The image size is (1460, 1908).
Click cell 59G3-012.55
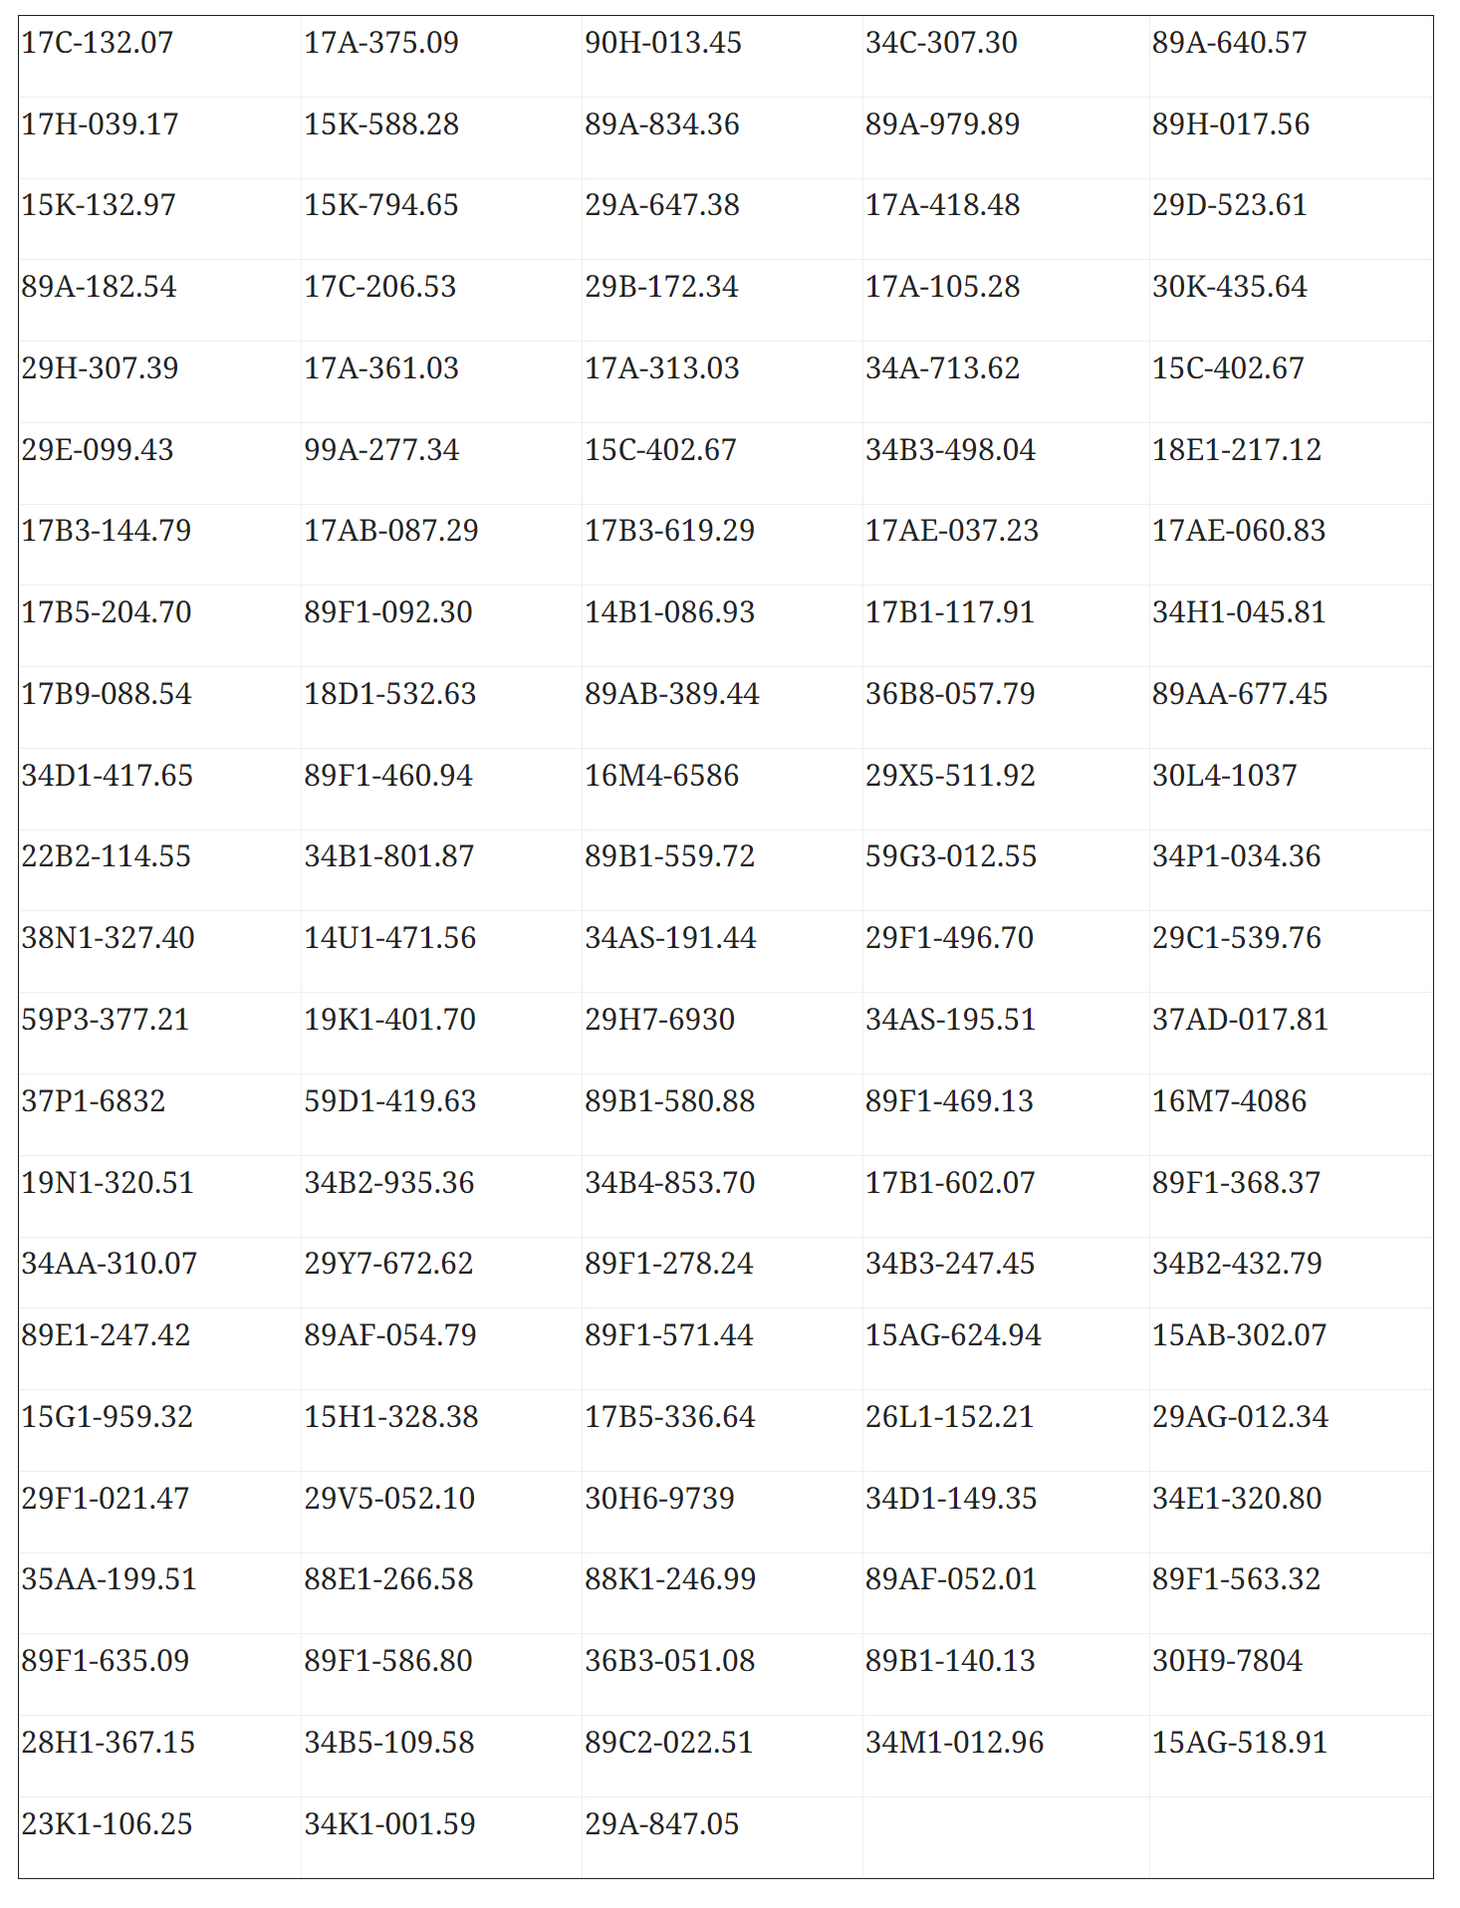(1006, 870)
